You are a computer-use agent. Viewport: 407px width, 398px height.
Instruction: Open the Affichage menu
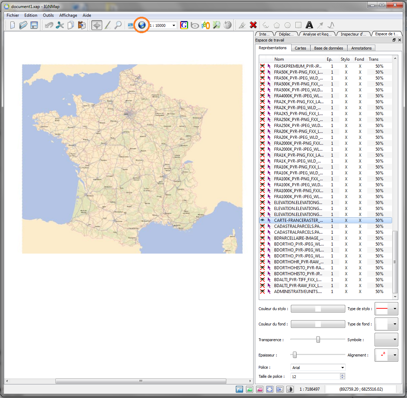pyautogui.click(x=68, y=15)
